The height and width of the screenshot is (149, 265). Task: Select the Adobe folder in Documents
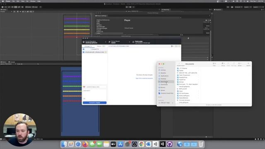(x=181, y=71)
